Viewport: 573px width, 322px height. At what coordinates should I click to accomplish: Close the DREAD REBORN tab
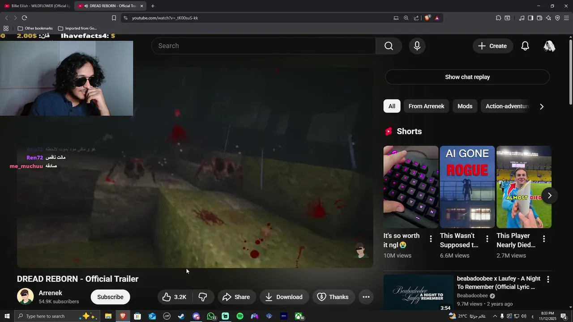point(141,6)
